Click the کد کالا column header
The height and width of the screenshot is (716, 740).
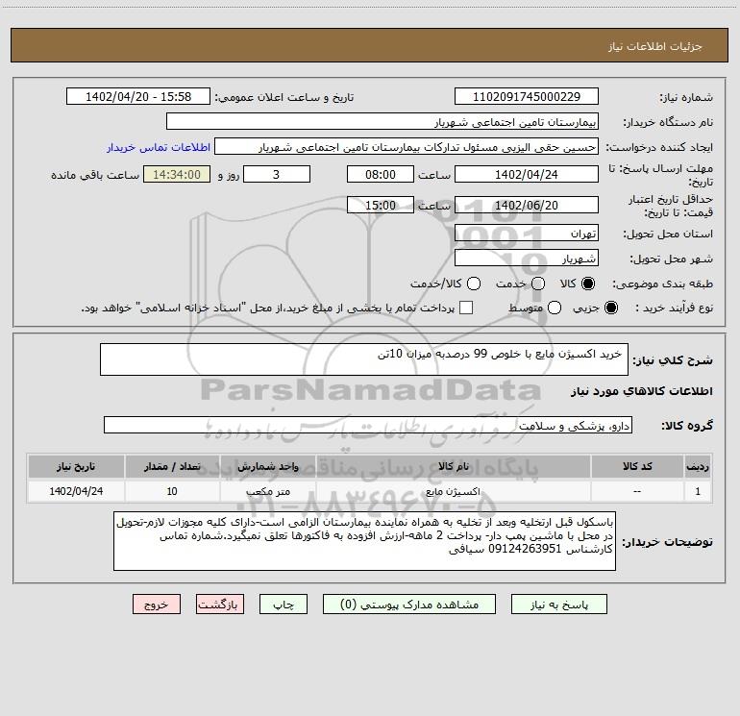(637, 466)
